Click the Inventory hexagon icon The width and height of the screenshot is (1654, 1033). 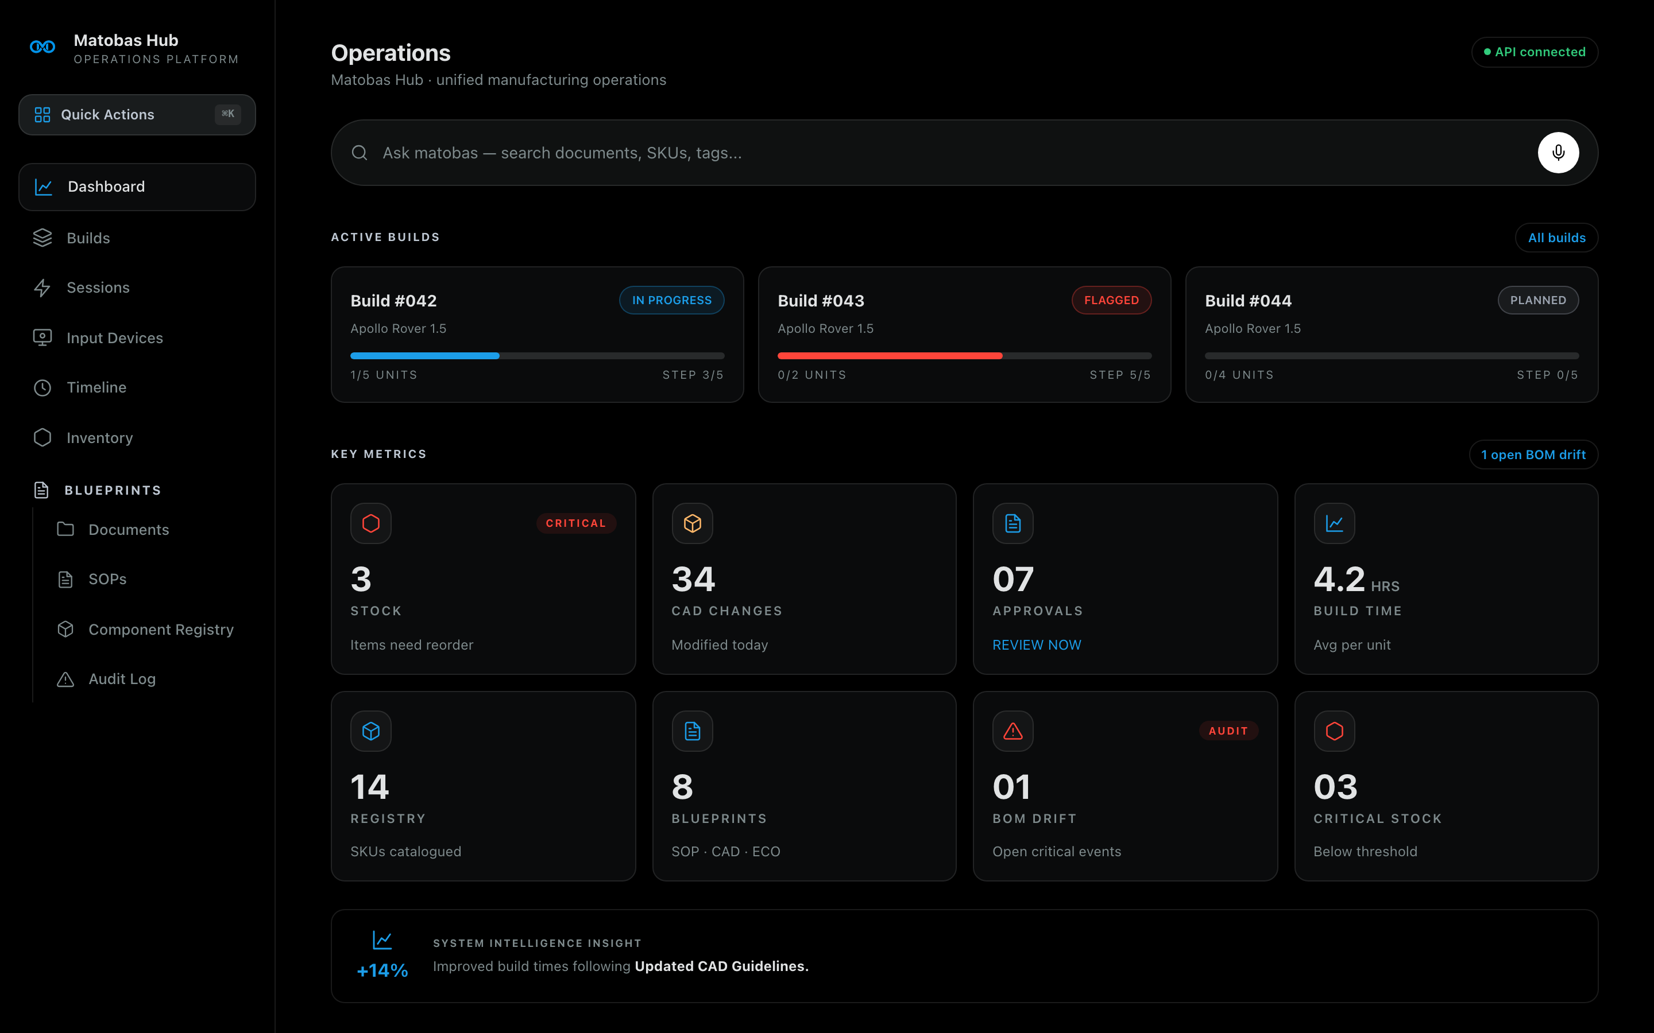[42, 438]
